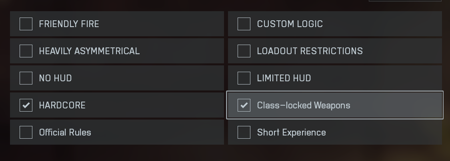Select the HEAVILY ASYMMETRICAL filter label
The height and width of the screenshot is (161, 450).
(x=89, y=51)
